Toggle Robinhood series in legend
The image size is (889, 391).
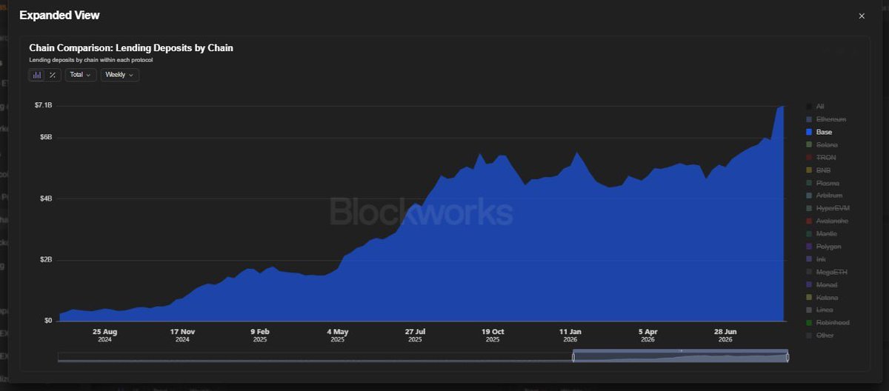click(828, 323)
